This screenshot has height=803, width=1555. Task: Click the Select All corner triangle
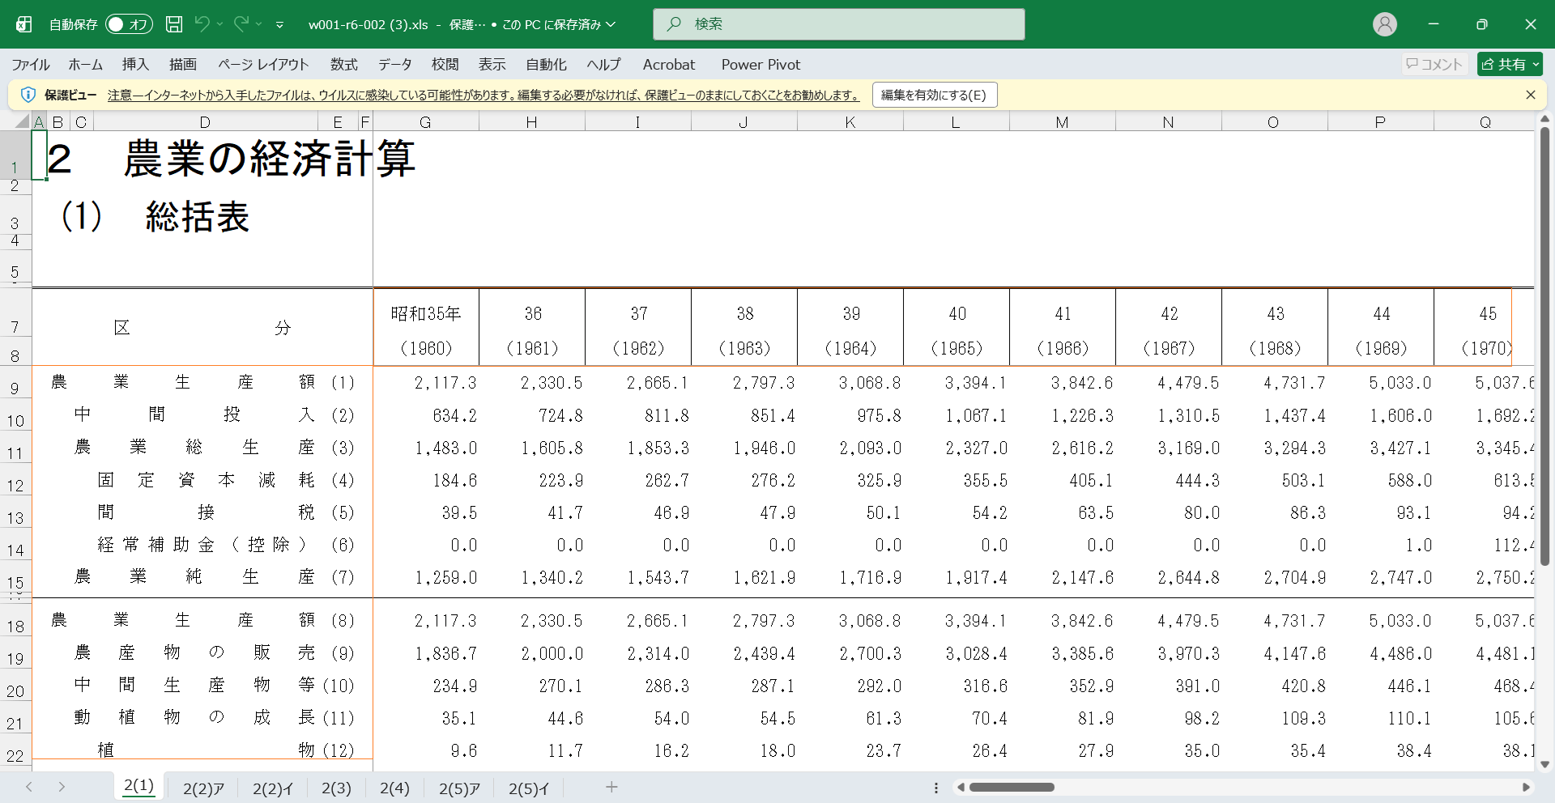tap(22, 122)
